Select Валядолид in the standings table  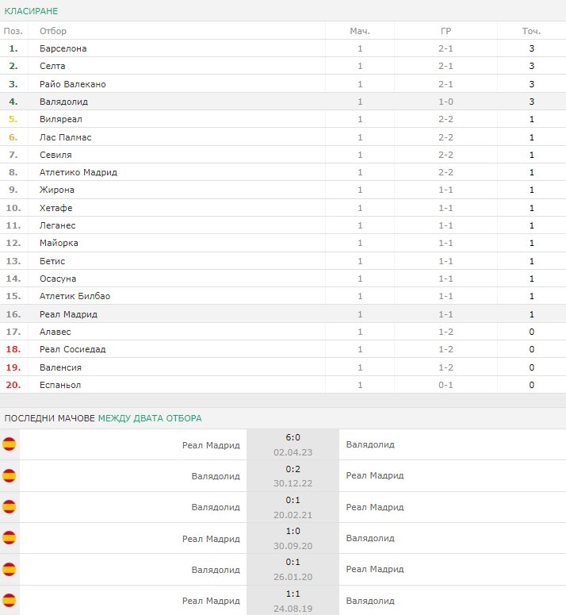[64, 102]
